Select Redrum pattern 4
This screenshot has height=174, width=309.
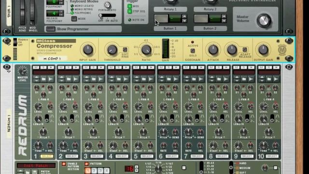pos(106,171)
